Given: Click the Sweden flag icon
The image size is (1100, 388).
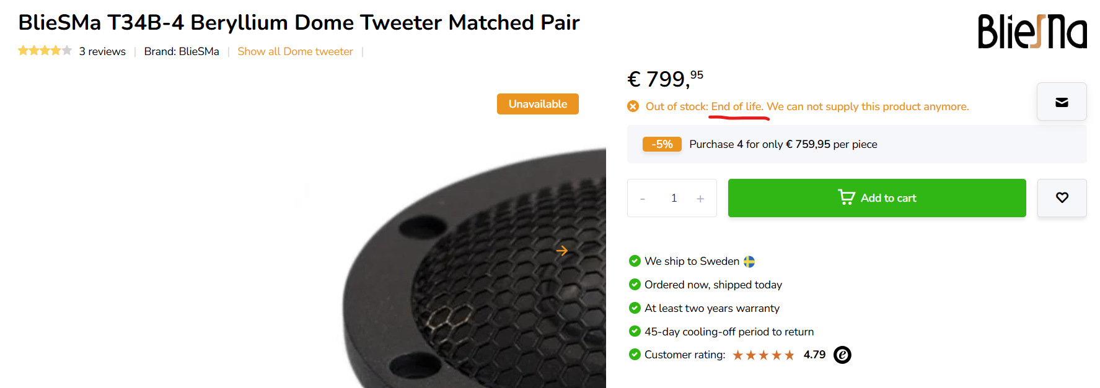Looking at the screenshot, I should click(749, 262).
